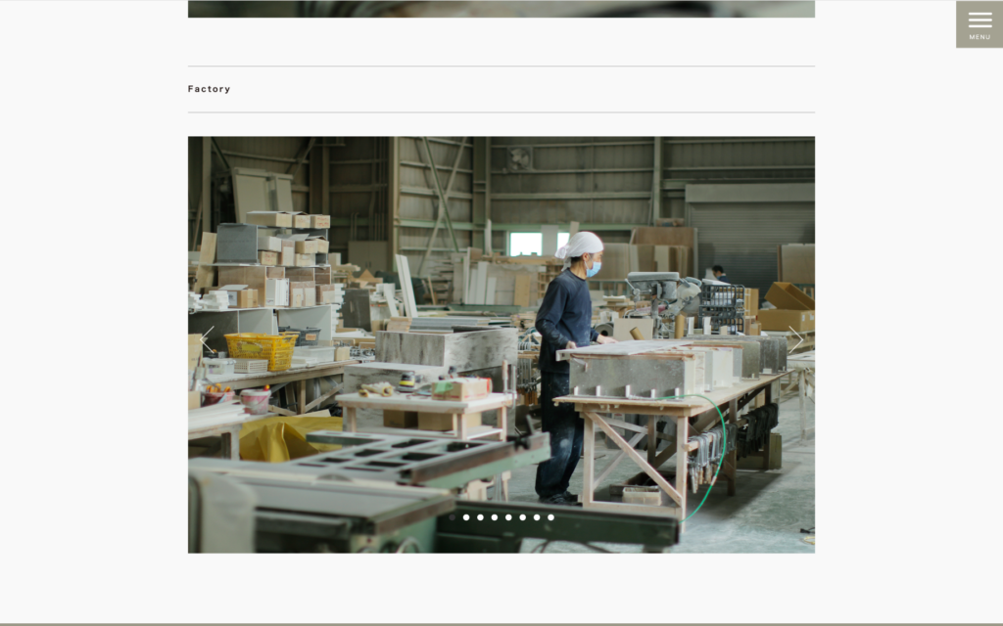Viewport: 1003px width, 626px height.
Task: Select the first dimmed carousel dot
Action: [453, 517]
